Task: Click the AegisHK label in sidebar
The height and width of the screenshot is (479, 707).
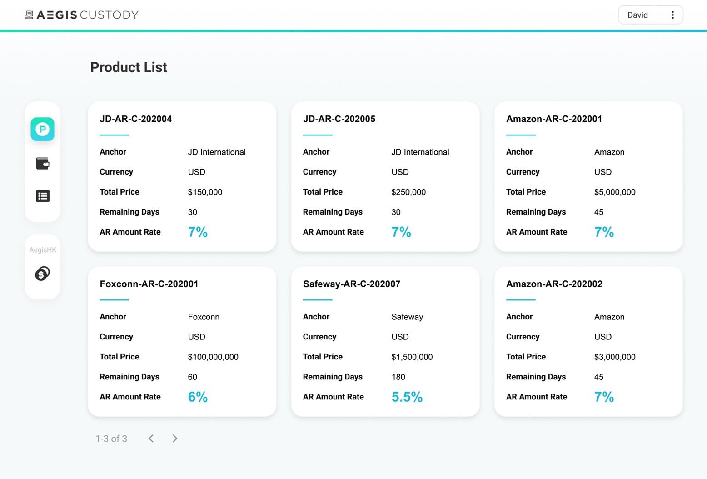Action: (43, 250)
